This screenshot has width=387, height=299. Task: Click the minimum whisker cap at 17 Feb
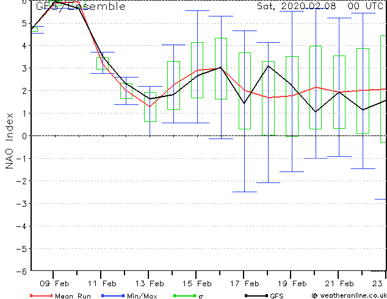click(x=245, y=192)
